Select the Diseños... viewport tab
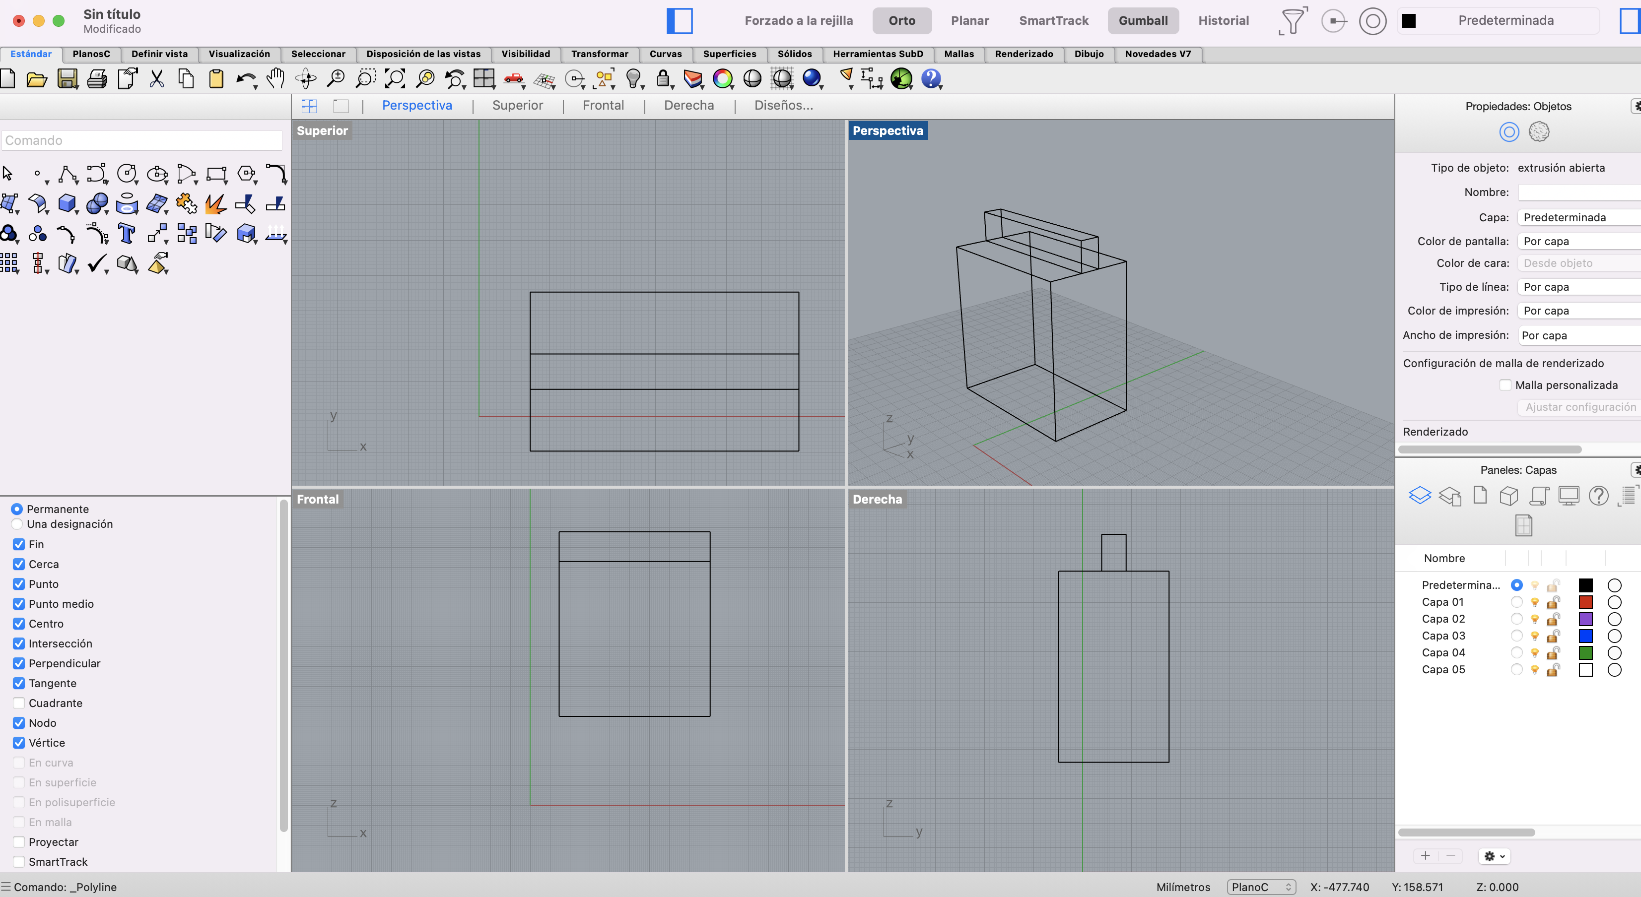Viewport: 1641px width, 897px height. pos(784,105)
